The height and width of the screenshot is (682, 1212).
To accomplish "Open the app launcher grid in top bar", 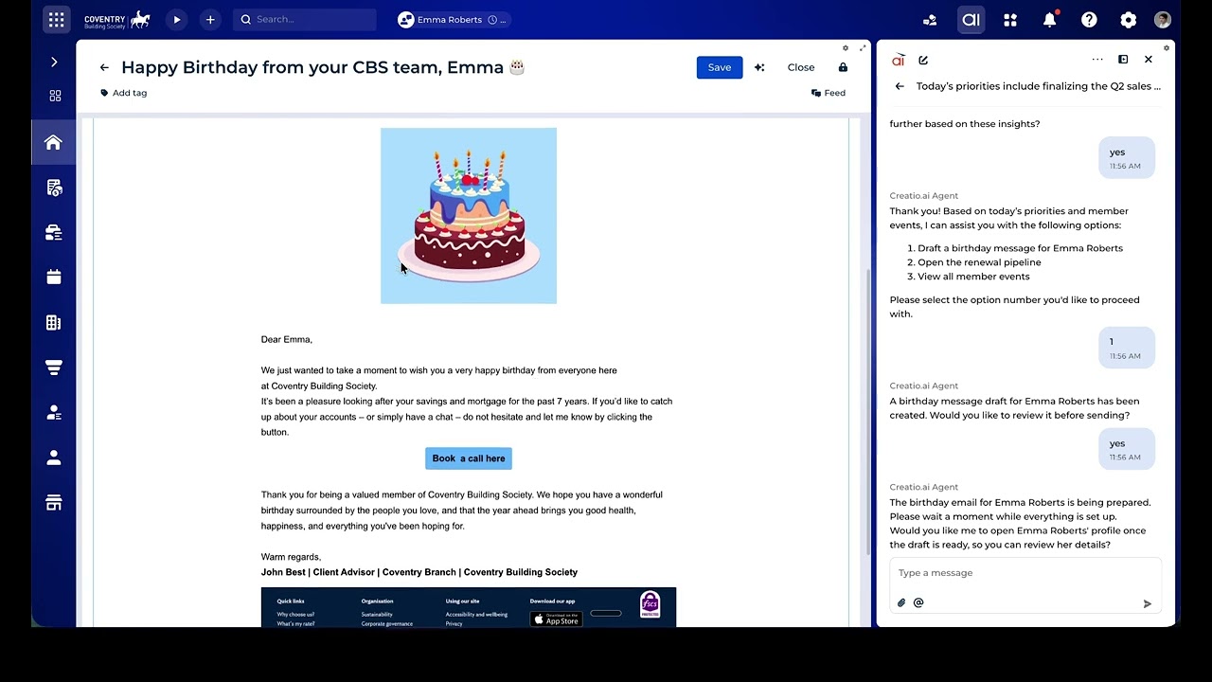I will click(56, 19).
